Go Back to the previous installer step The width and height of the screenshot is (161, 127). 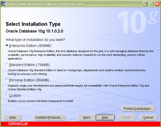[87, 117]
